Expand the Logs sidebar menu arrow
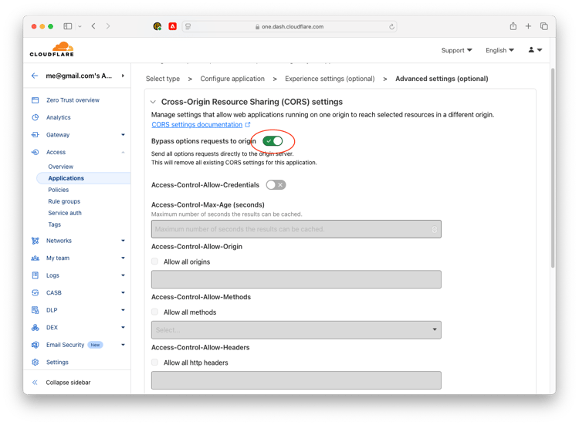579x425 pixels. [x=123, y=275]
